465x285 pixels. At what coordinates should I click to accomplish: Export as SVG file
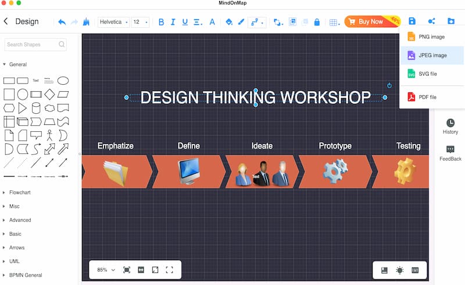pyautogui.click(x=431, y=74)
